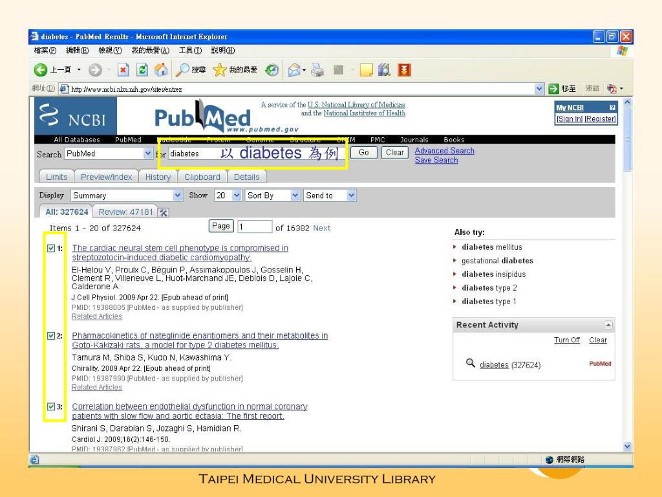The width and height of the screenshot is (662, 497).
Task: Open the 工具(T) Tools menu
Action: tap(190, 50)
